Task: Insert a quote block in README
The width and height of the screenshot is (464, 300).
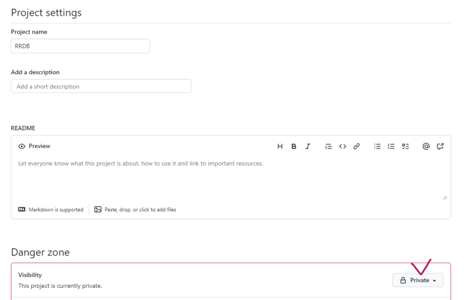Action: tap(328, 147)
